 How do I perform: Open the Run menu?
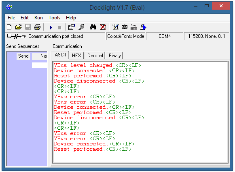click(x=38, y=18)
